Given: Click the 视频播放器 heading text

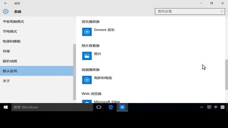Looking at the screenshot, I should point(90,70).
